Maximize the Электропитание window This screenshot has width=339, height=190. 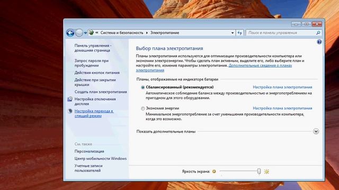coord(306,24)
